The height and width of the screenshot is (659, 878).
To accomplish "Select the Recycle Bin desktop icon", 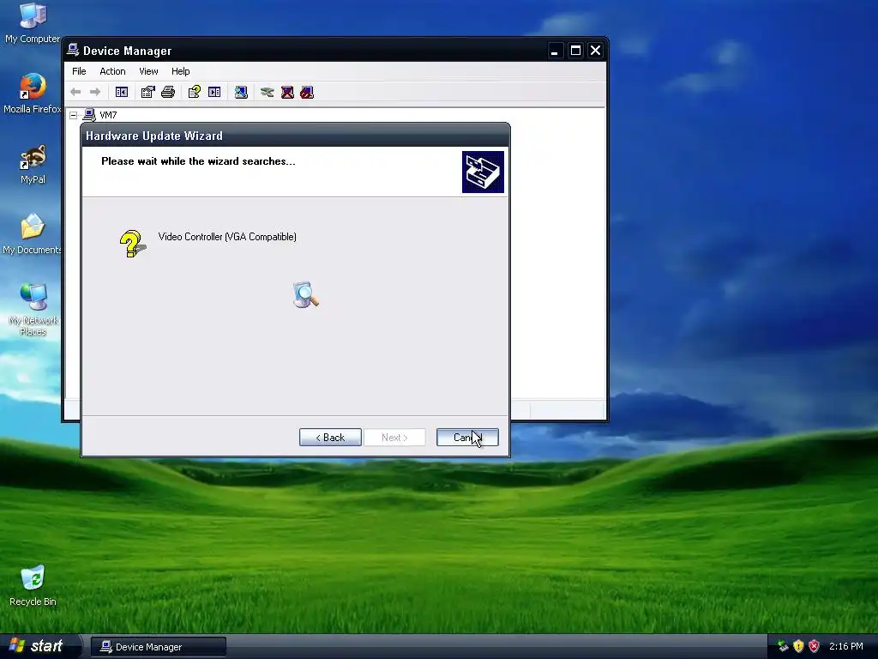I will pyautogui.click(x=33, y=586).
